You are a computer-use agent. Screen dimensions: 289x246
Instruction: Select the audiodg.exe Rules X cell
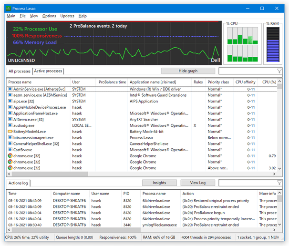195,125
